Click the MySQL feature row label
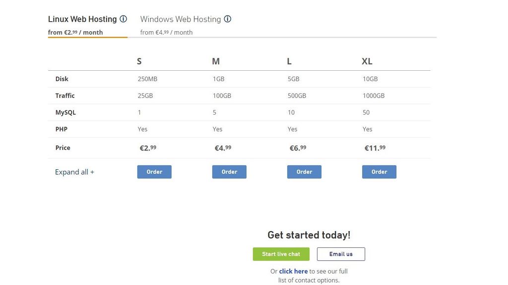This screenshot has width=508, height=285. click(x=65, y=112)
